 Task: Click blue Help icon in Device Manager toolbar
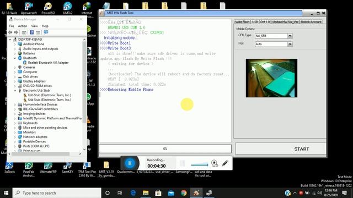32,32
